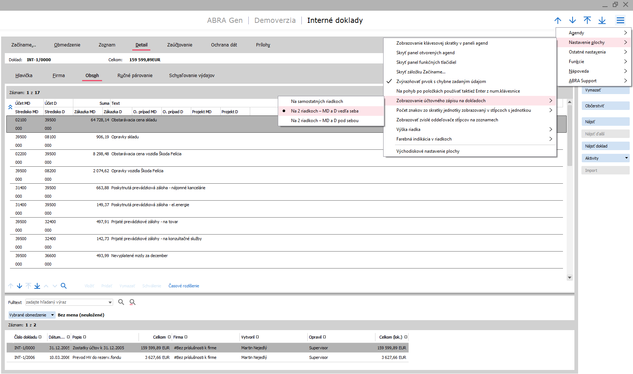Image resolution: width=633 pixels, height=374 pixels.
Task: Click the 'Časové rozlíšenie' link
Action: (x=183, y=286)
